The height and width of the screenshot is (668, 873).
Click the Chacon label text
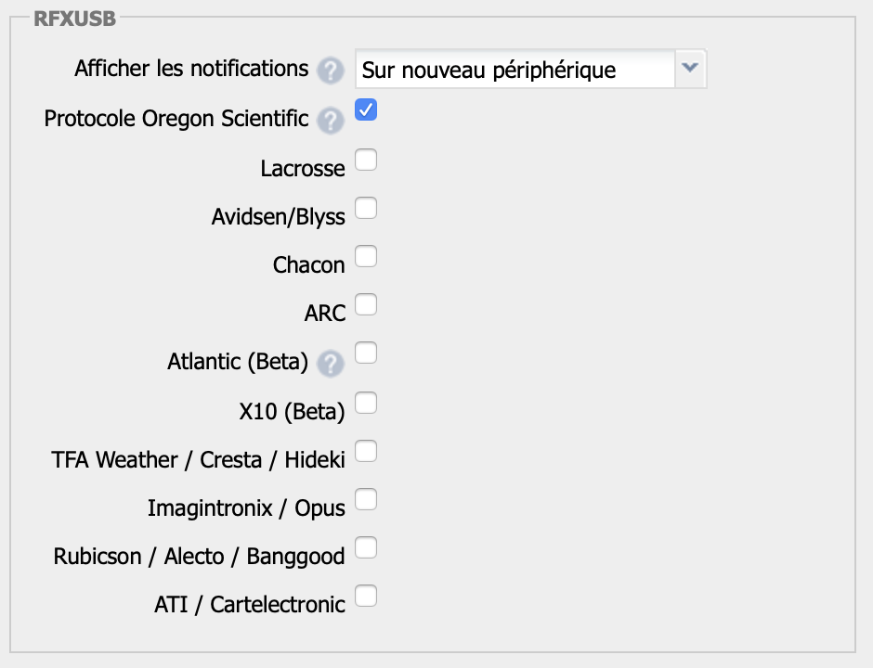coord(309,264)
